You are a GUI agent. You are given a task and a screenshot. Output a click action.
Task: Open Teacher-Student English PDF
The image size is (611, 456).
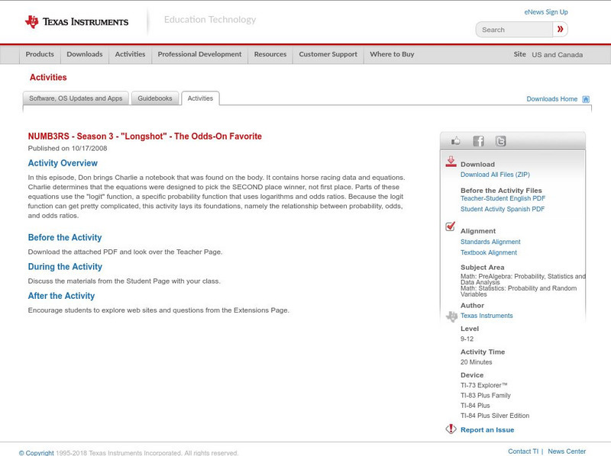coord(503,198)
